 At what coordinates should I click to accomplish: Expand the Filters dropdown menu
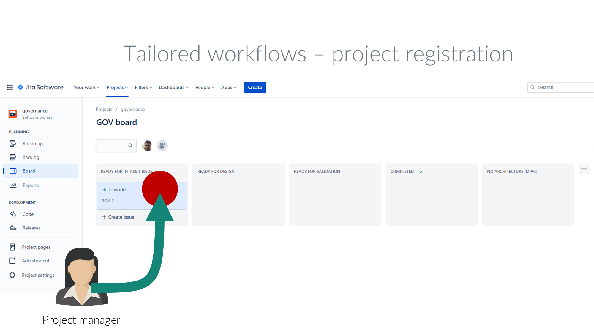(143, 88)
